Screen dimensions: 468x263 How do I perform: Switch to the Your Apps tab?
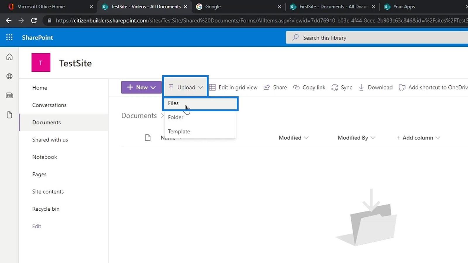(x=404, y=6)
